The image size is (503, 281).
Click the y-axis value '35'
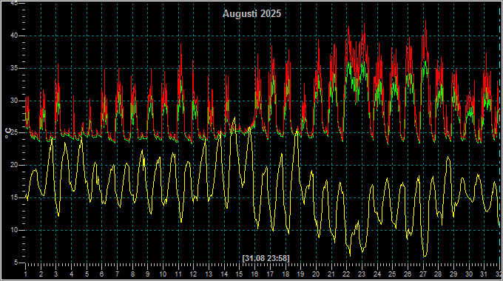(13, 68)
